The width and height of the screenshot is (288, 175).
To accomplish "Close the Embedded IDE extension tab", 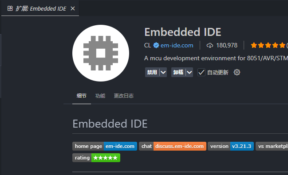I will pos(73,8).
